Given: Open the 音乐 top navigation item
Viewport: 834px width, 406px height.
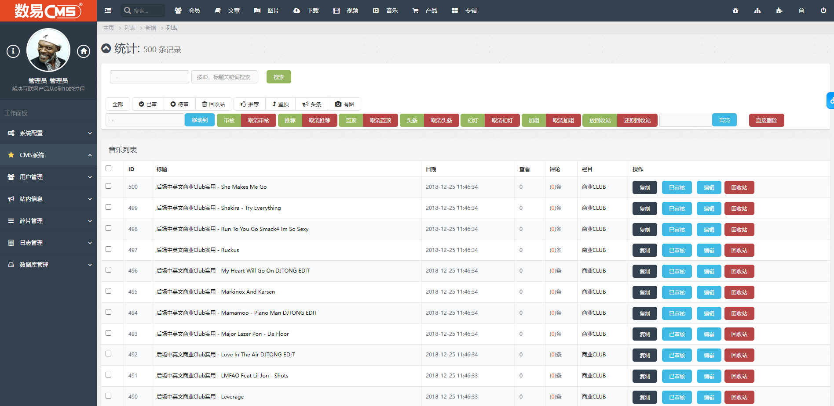Looking at the screenshot, I should point(386,11).
